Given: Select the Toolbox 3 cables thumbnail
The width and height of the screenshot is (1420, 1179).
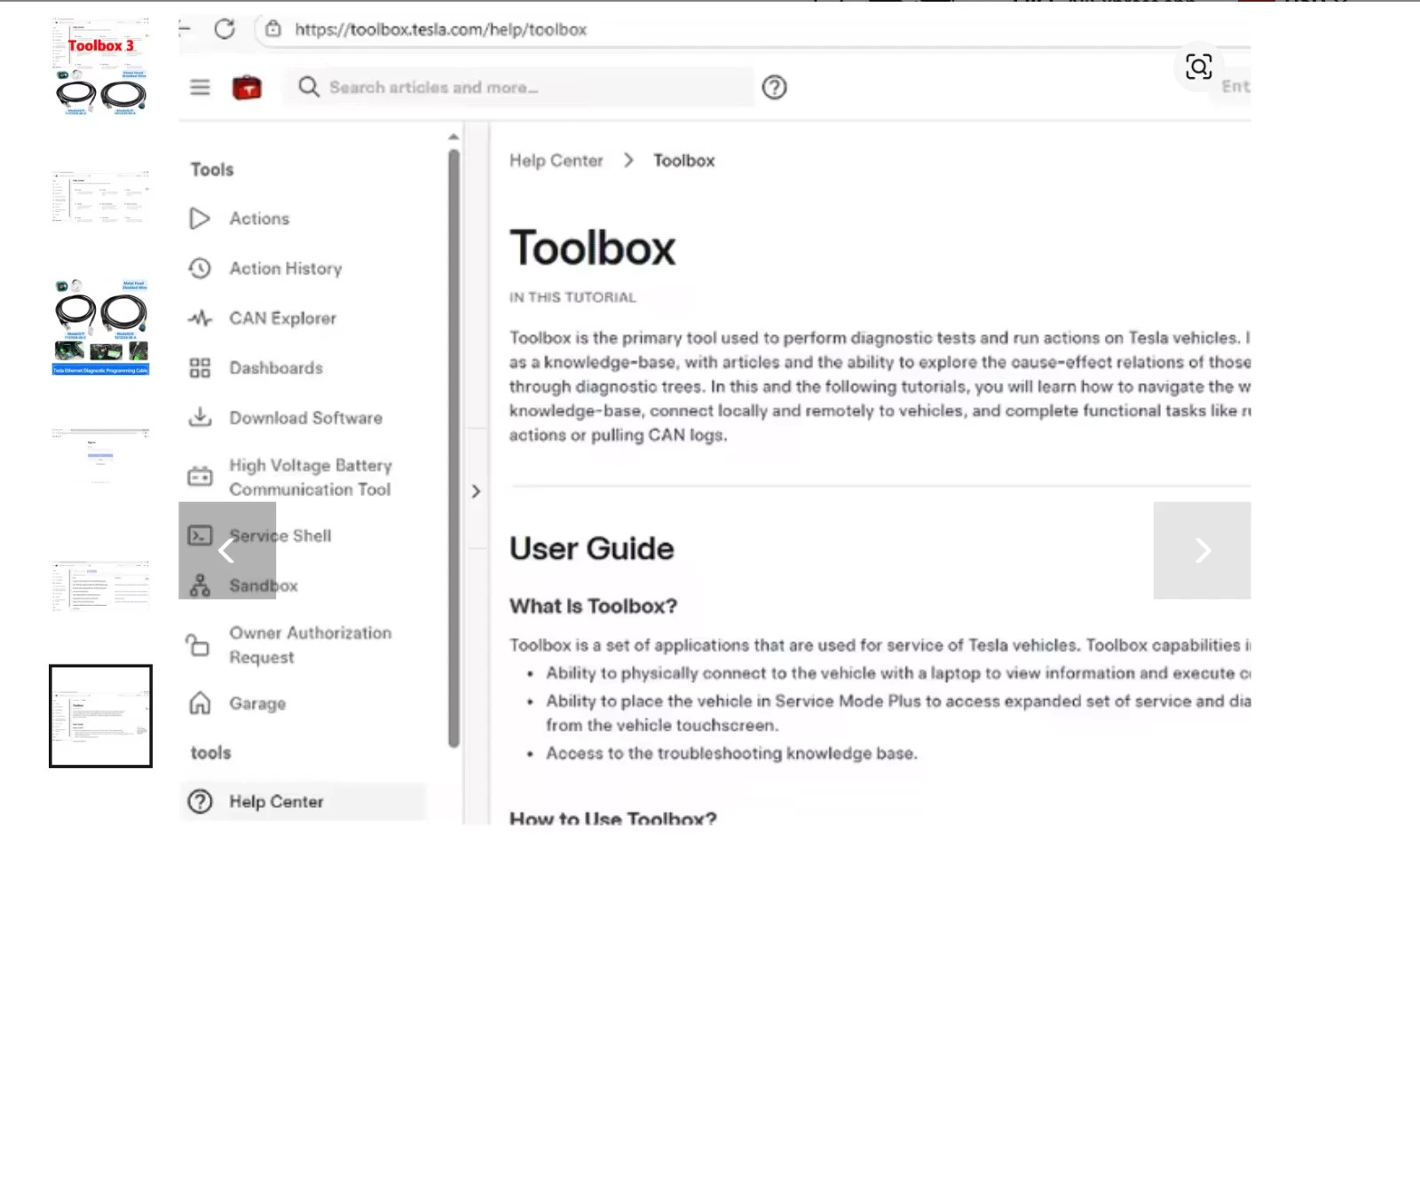Looking at the screenshot, I should [x=100, y=67].
